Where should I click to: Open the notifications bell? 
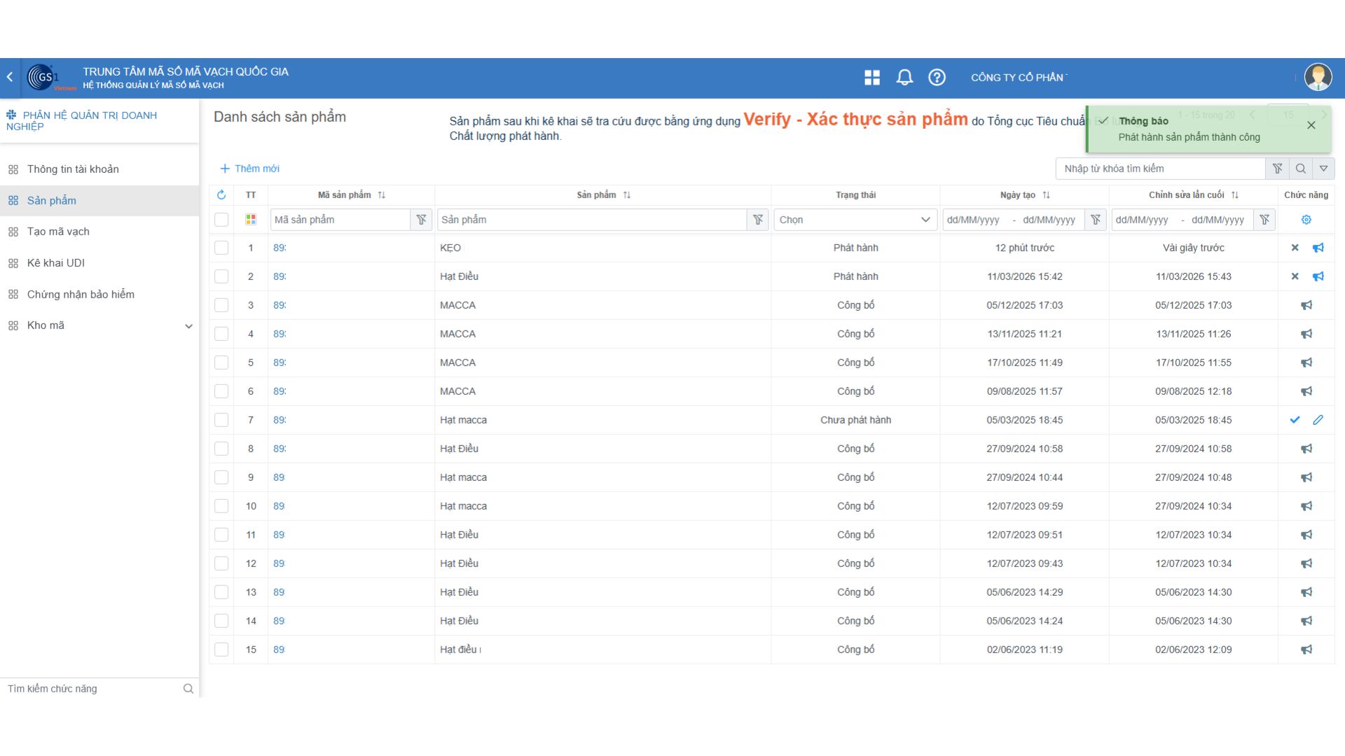[x=904, y=78]
